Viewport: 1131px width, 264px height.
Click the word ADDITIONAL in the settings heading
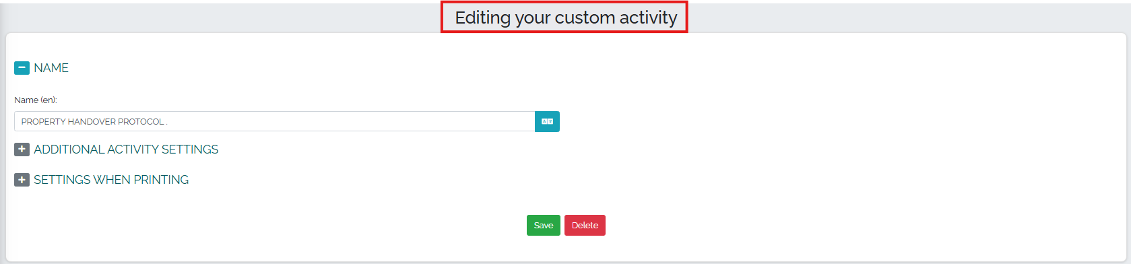(x=69, y=150)
